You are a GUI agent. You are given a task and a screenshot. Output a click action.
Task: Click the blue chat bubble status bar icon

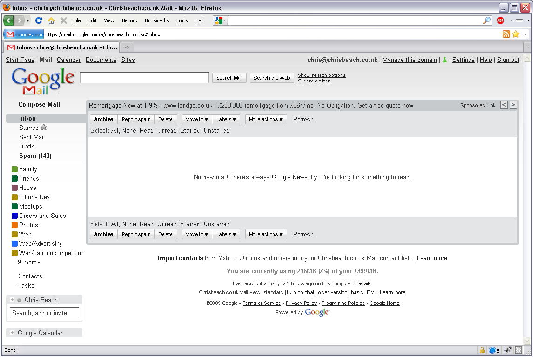click(x=492, y=350)
